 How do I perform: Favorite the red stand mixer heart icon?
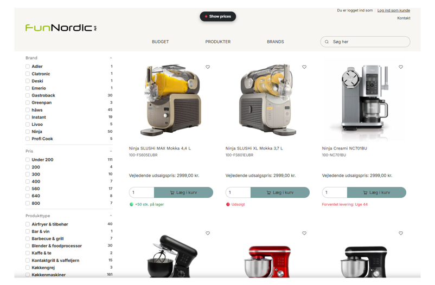304,233
